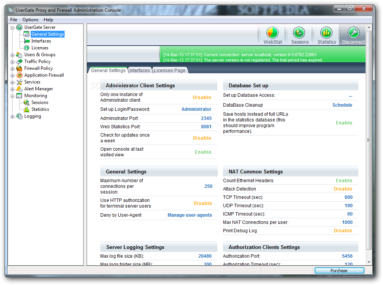383x285 pixels.
Task: Open the Help menu
Action: pos(48,19)
